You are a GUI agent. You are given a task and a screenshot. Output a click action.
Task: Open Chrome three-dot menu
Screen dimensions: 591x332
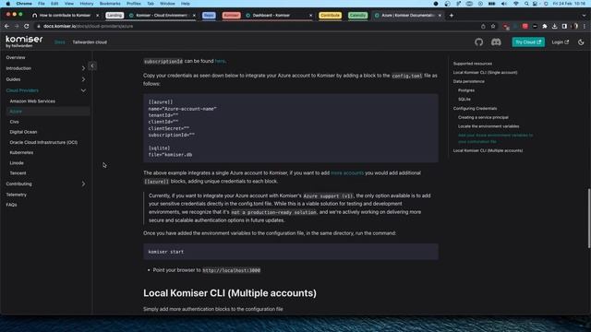pyautogui.click(x=585, y=27)
